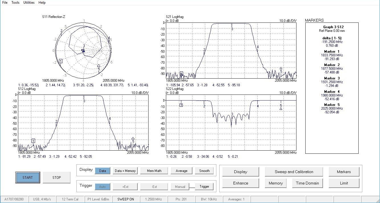Click marker 1 box on S12 LogMag graph
Viewport: 380px width, 203px height.
[x=33, y=141]
